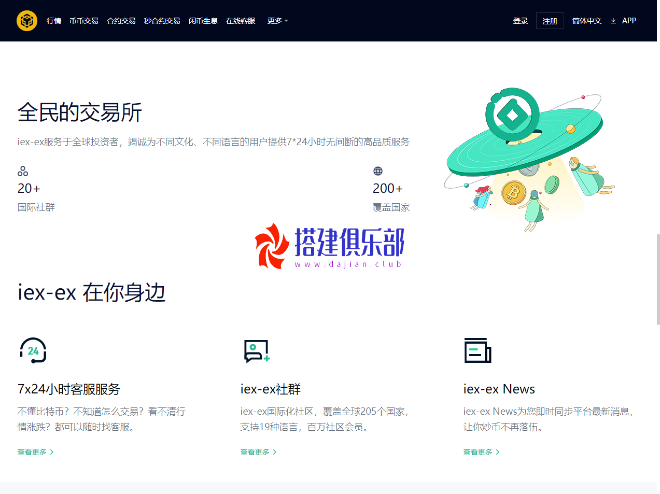Click the 200+ statistic value
This screenshot has height=494, width=660.
(387, 188)
